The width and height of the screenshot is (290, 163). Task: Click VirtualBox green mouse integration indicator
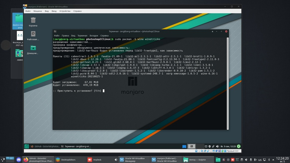pos(222,151)
